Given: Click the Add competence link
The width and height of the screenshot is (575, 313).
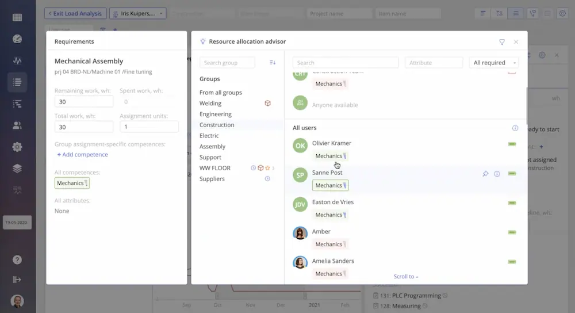Looking at the screenshot, I should (82, 155).
